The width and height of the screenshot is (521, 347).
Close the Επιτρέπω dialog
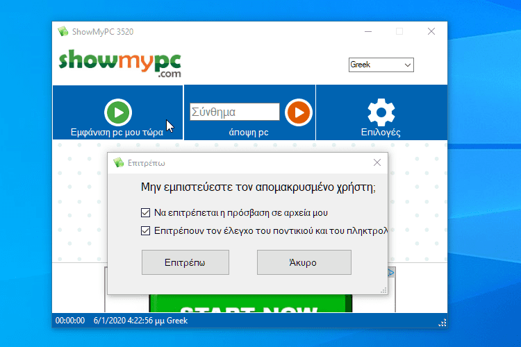coord(377,162)
